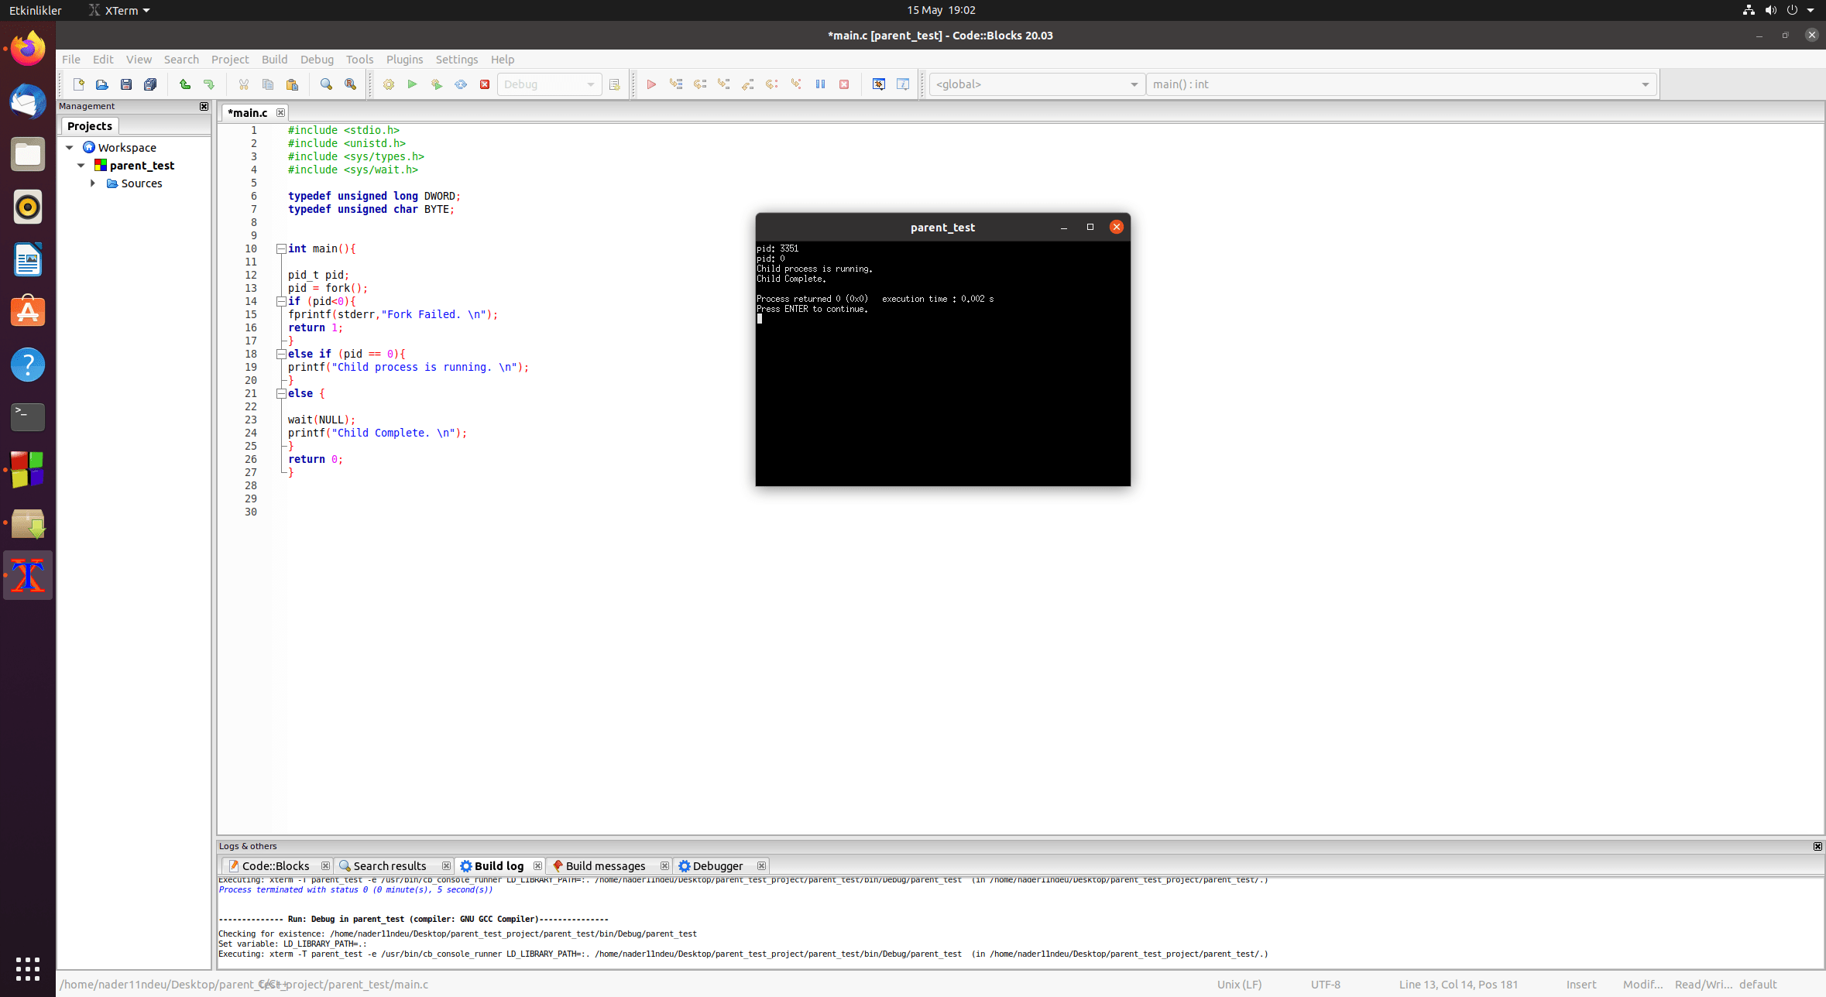Undo the last edit in the toolbar
1826x997 pixels.
(x=185, y=84)
